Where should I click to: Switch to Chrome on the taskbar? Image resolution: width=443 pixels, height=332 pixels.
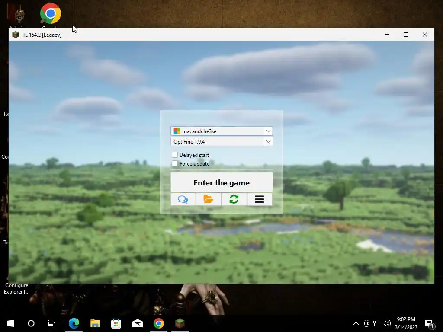tap(158, 323)
